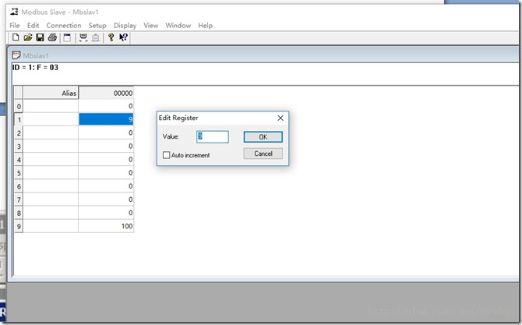Screen dimensions: 522x325
Task: Click the yellow Help question mark icon
Action: coord(111,37)
